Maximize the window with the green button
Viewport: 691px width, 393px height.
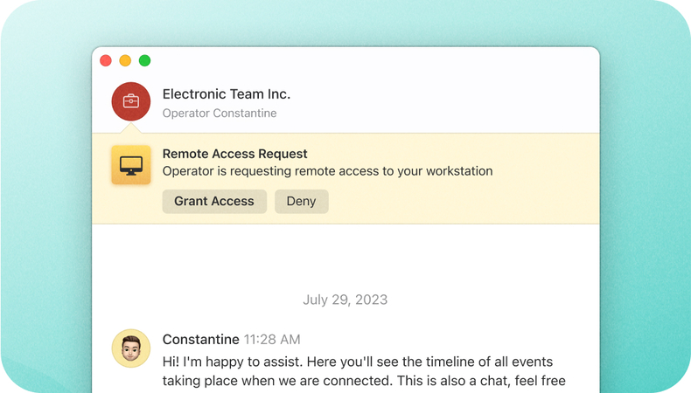[x=145, y=60]
